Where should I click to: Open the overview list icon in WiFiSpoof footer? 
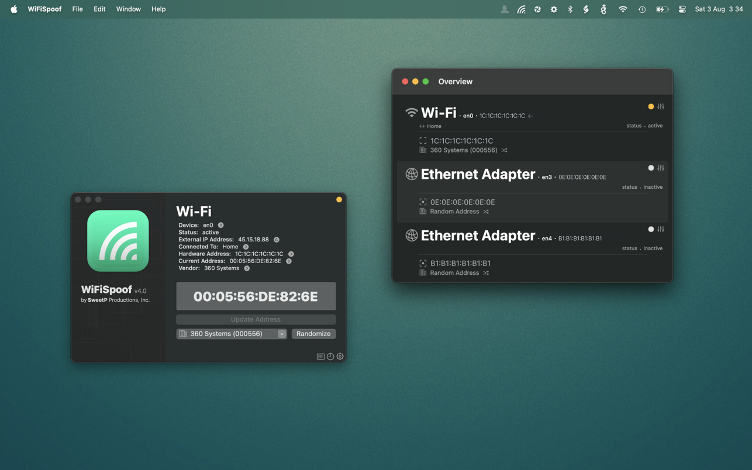point(320,357)
